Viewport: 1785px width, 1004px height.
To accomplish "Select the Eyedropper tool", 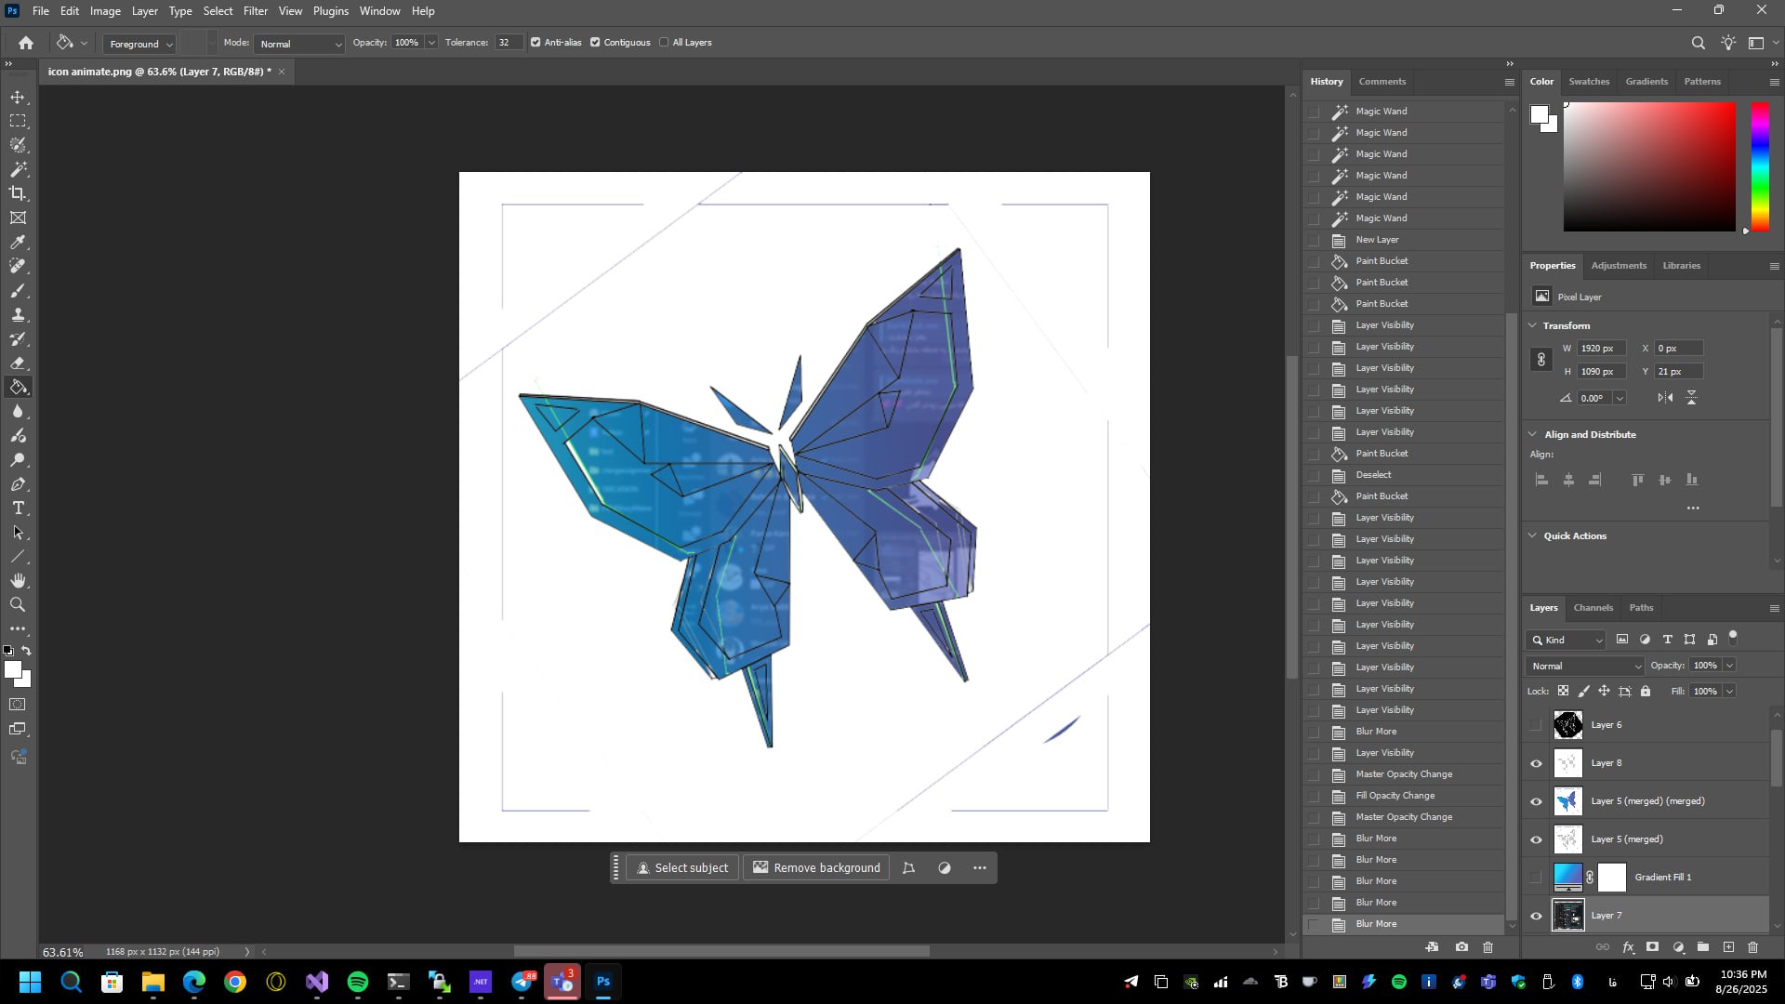I will coord(18,243).
